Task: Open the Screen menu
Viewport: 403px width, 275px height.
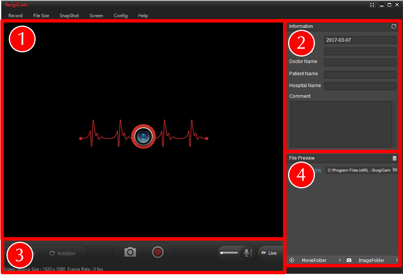Action: pyautogui.click(x=96, y=16)
